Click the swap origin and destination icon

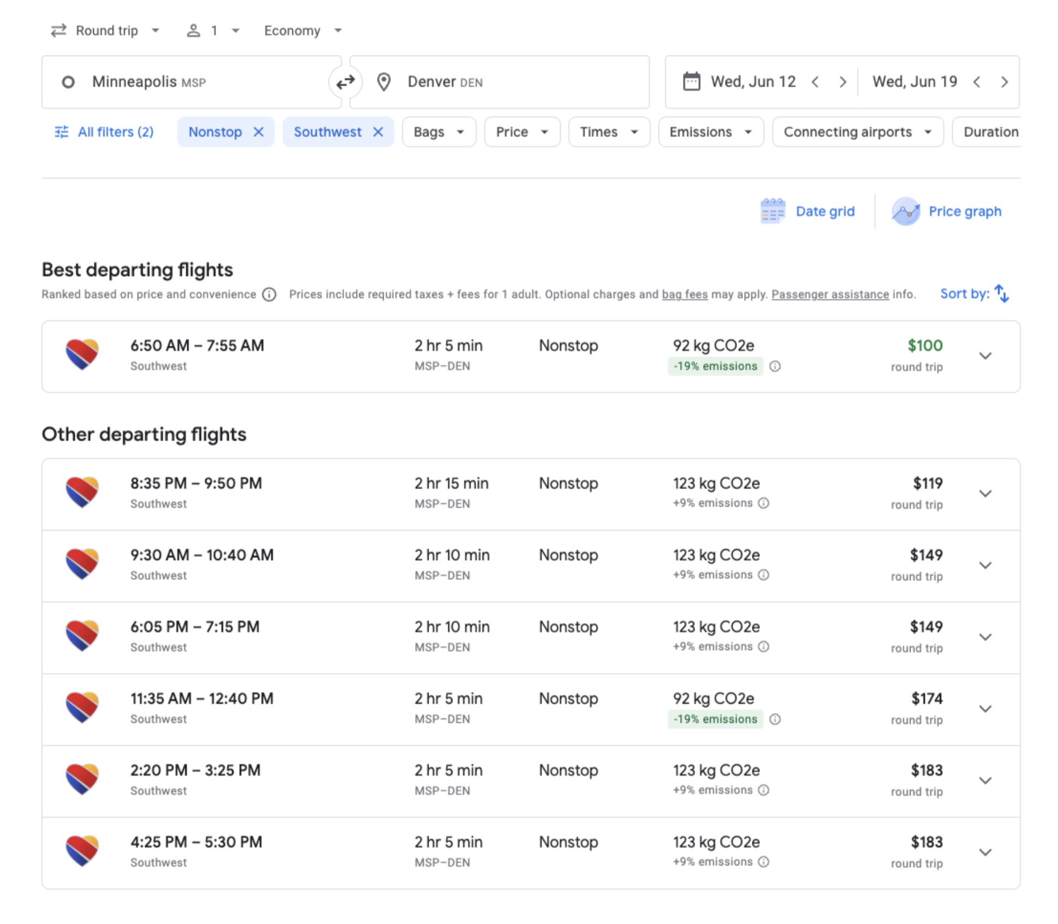[345, 82]
